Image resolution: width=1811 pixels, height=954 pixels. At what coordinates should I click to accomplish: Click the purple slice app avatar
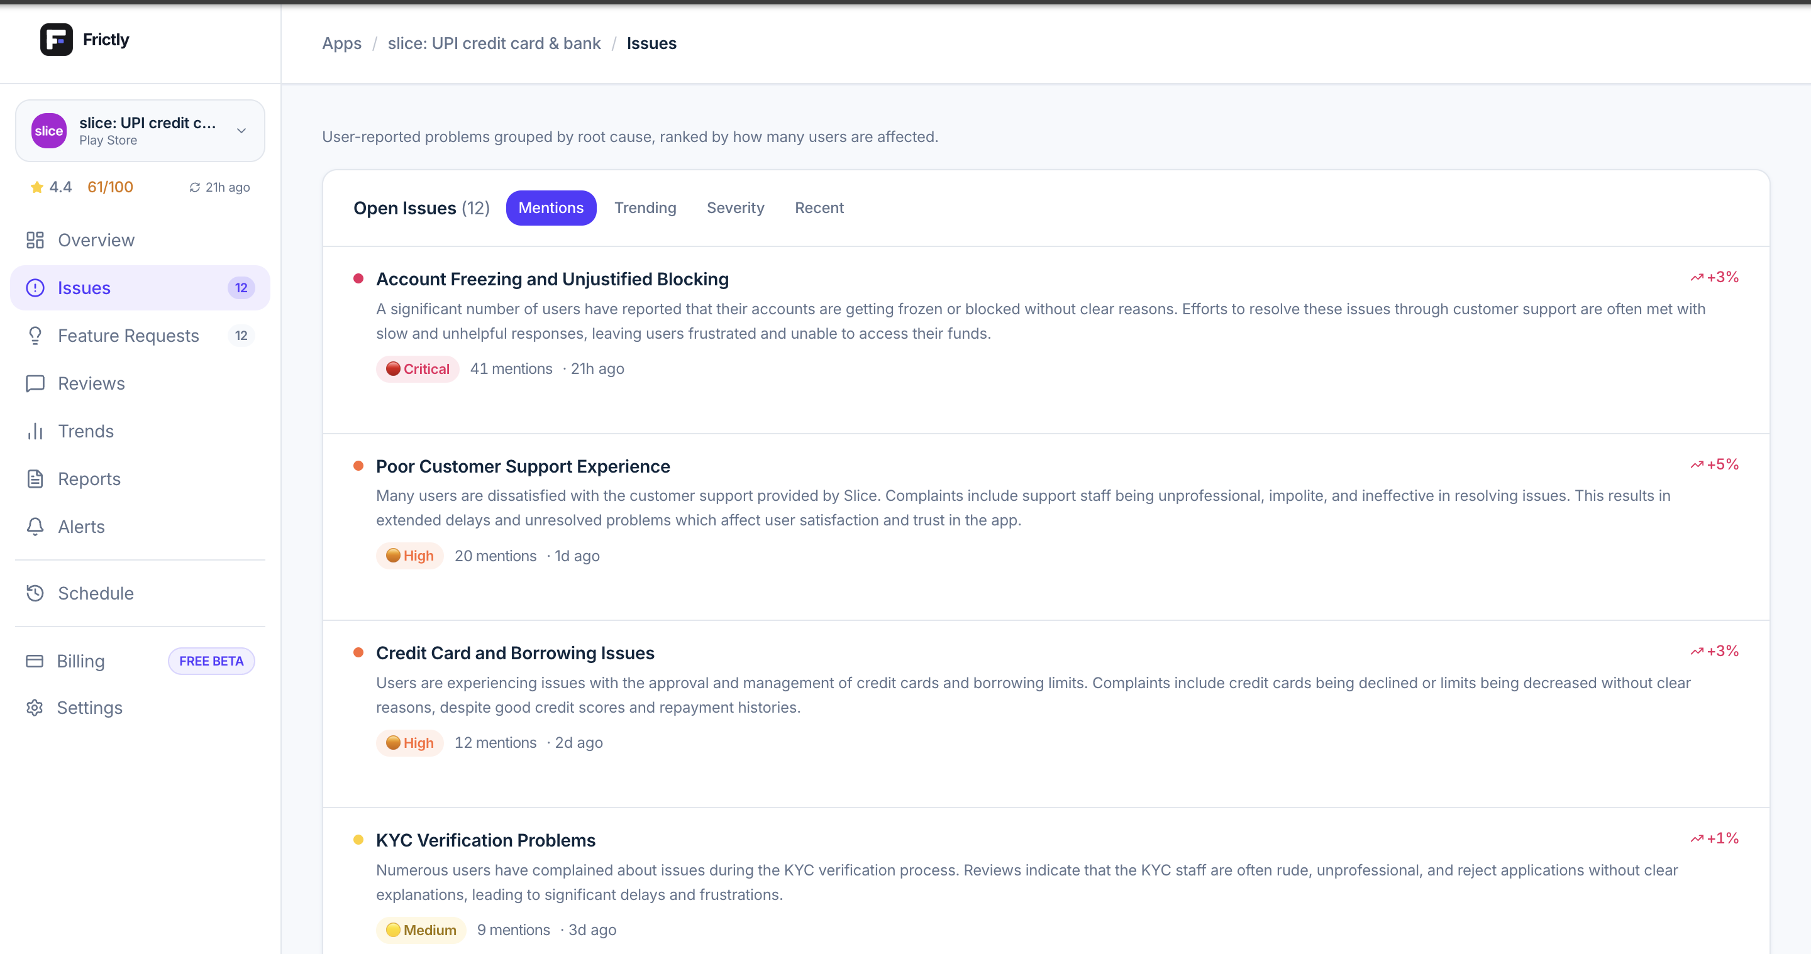point(49,131)
